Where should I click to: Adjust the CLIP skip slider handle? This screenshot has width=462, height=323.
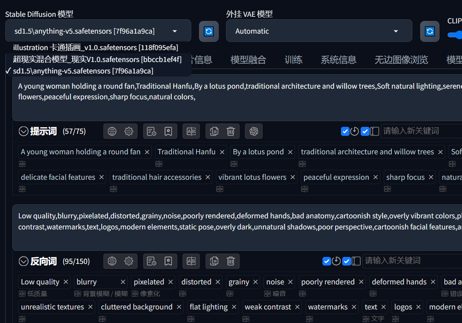pyautogui.click(x=458, y=35)
